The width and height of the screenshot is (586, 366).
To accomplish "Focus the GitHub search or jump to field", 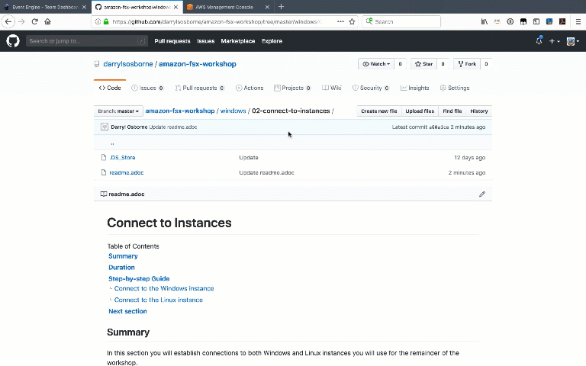I will 87,41.
